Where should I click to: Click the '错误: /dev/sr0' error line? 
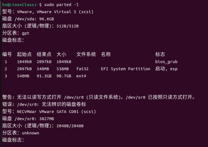(44, 104)
